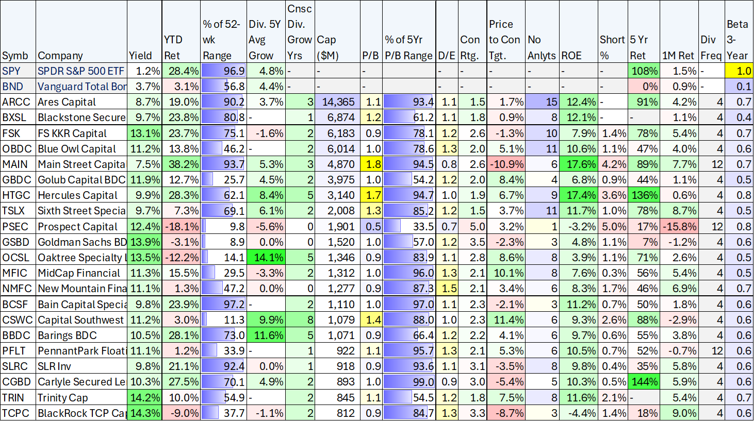The width and height of the screenshot is (754, 421).
Task: Select the SPY symbol cell
Action: pyautogui.click(x=18, y=71)
